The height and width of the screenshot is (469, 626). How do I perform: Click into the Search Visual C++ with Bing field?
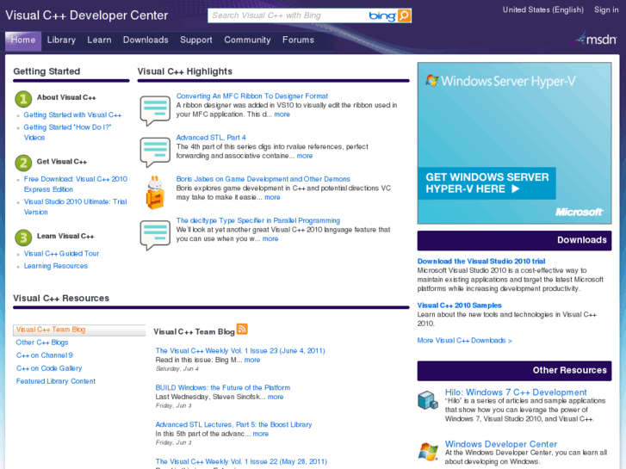[x=286, y=15]
